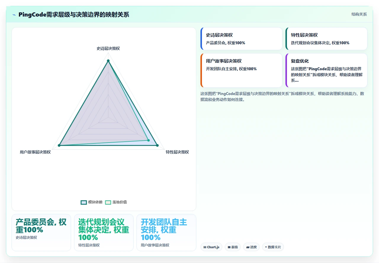
Task: Select the 表格 tag
Action: 233,247
